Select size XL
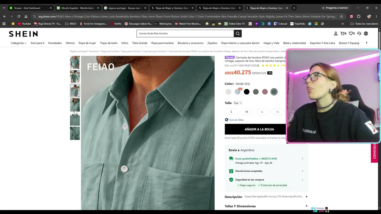Screen dimensions: 381x214 pyautogui.click(x=277, y=112)
